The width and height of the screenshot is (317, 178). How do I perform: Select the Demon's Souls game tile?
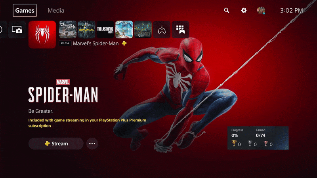[68, 29]
